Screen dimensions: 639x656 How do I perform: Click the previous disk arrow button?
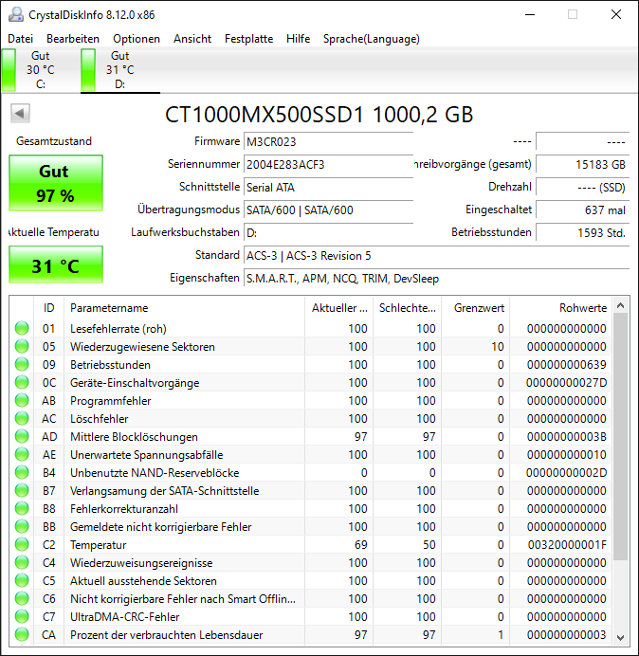(20, 113)
